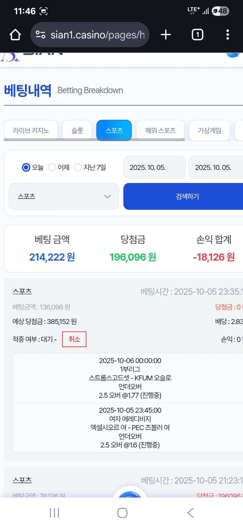
Task: Open browser three-dot menu
Action: (228, 35)
